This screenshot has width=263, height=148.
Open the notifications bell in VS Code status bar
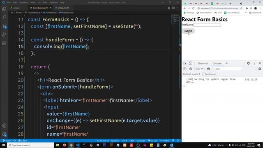tap(178, 141)
